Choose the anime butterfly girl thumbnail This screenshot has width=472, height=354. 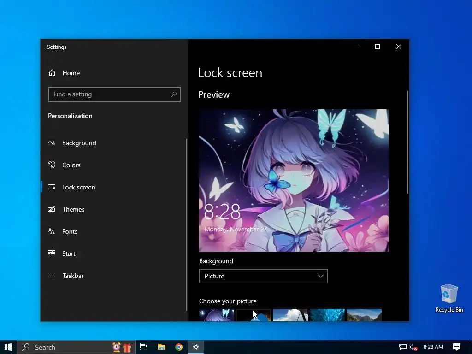[217, 315]
